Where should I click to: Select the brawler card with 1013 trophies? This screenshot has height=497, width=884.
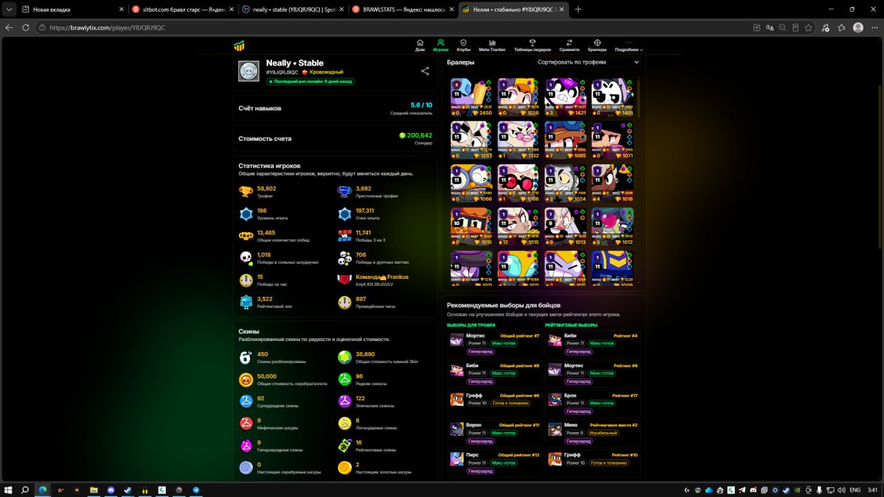click(566, 227)
